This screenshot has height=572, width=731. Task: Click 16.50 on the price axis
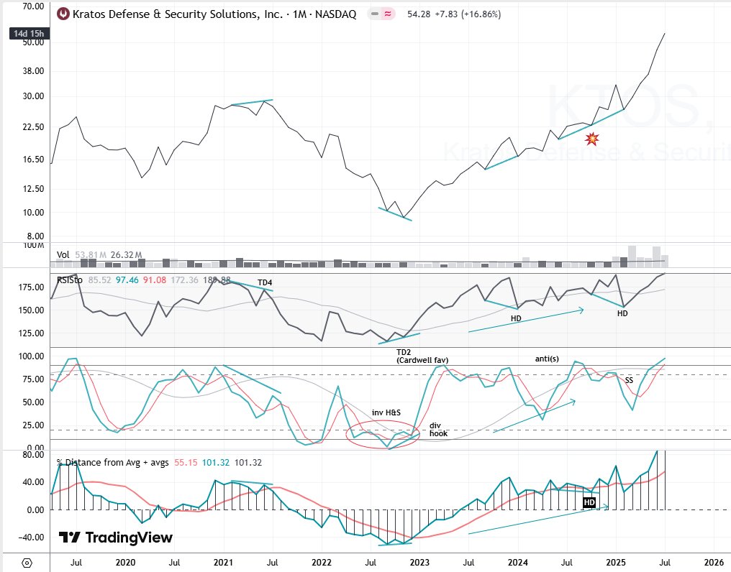(34, 159)
